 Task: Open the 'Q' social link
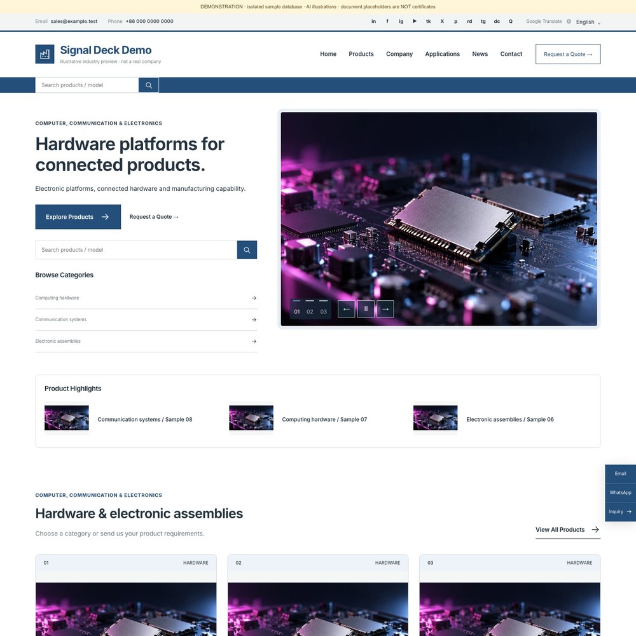coord(511,22)
